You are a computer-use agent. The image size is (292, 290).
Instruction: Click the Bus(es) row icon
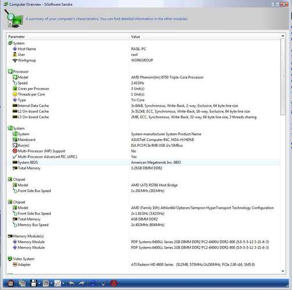click(15, 145)
